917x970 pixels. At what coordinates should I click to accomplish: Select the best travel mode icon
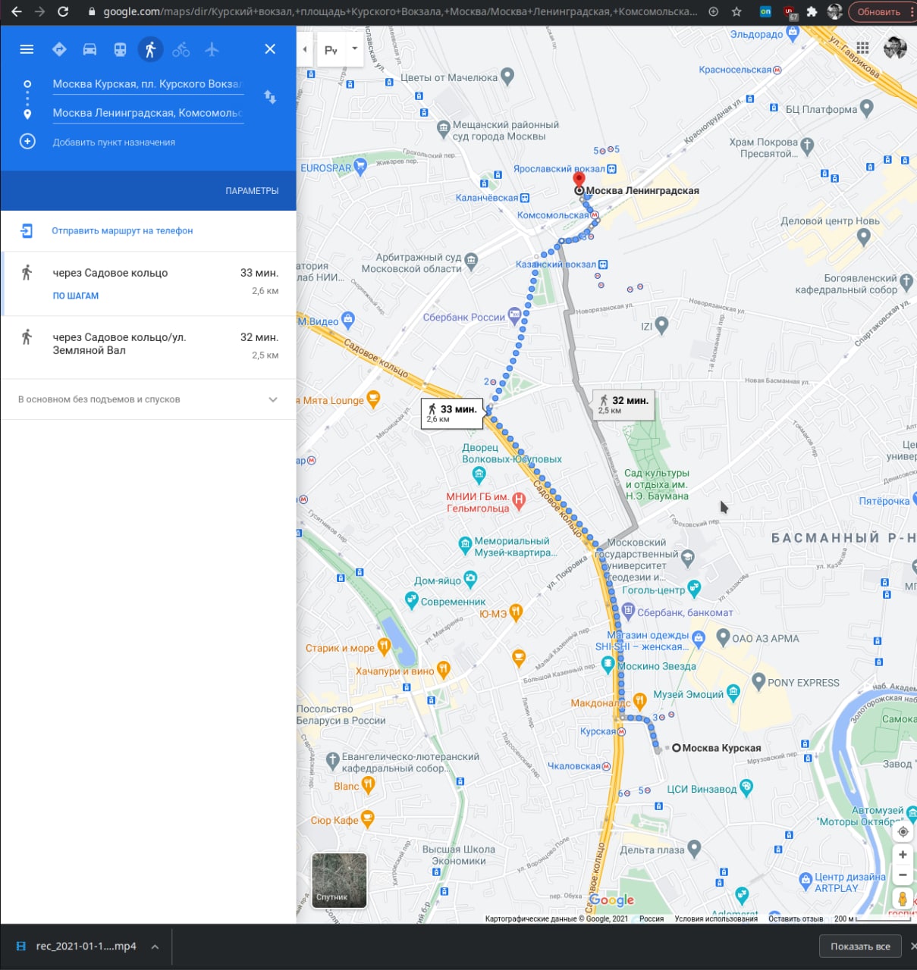click(x=59, y=49)
